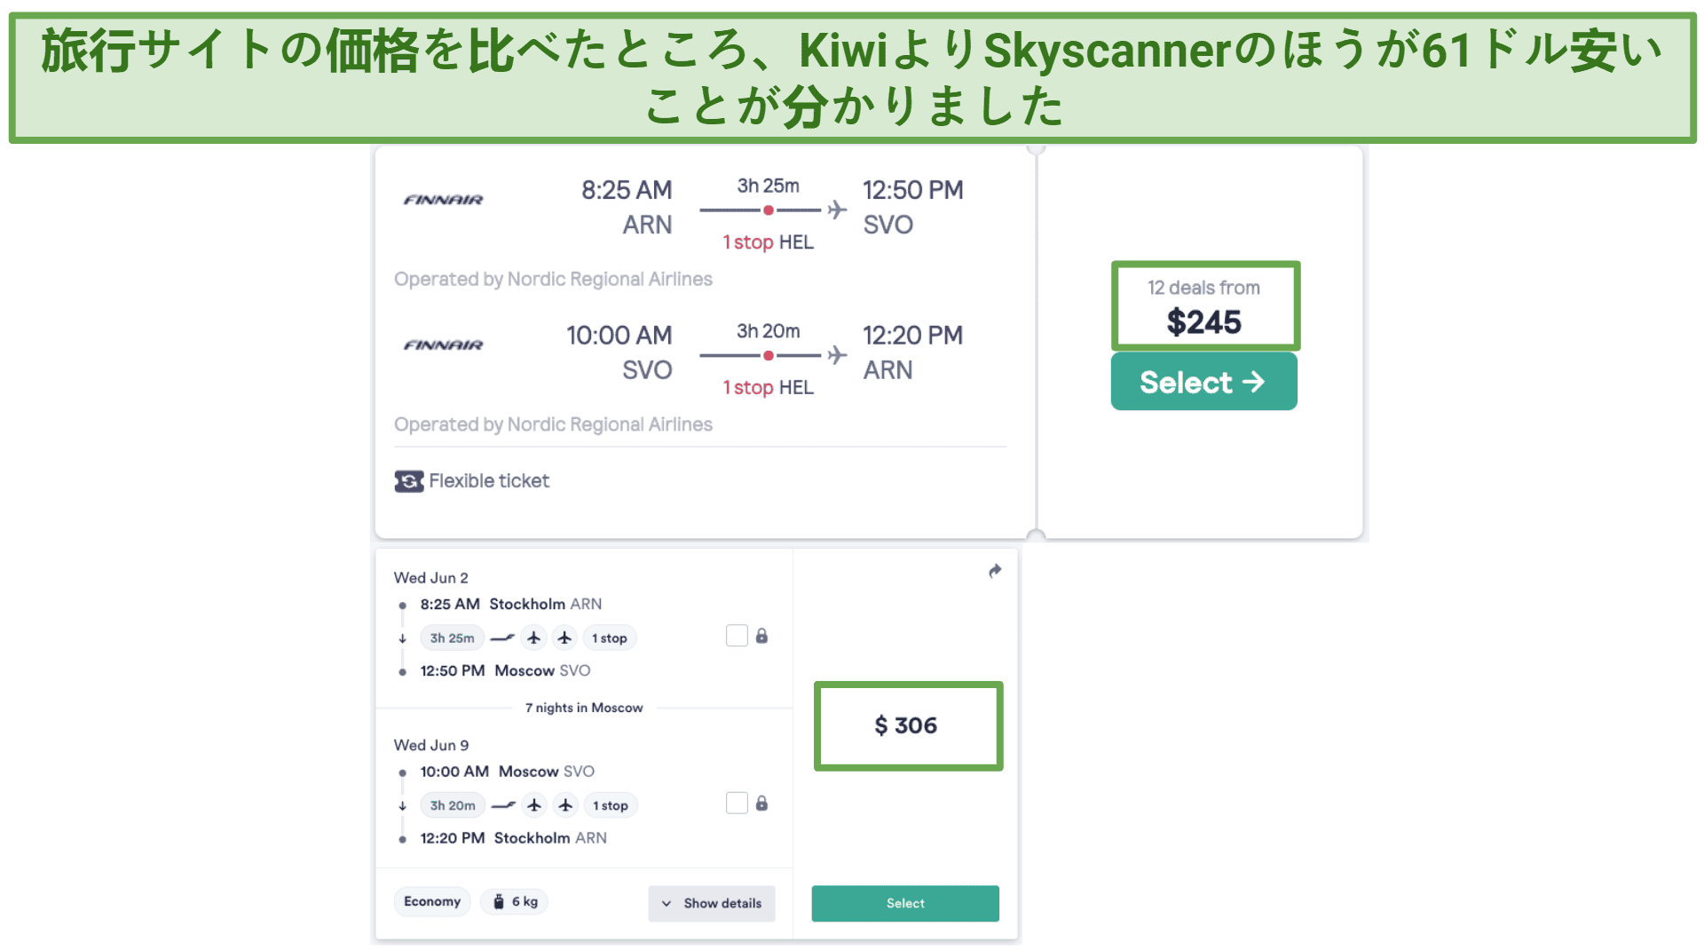Click 1 stop HEL on the 10:00 AM flight
The image size is (1704, 950).
pos(768,388)
